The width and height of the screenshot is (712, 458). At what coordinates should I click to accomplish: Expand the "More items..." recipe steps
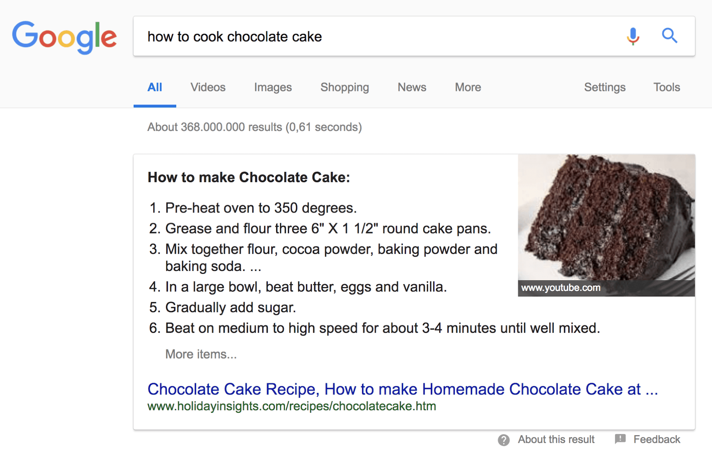[201, 354]
